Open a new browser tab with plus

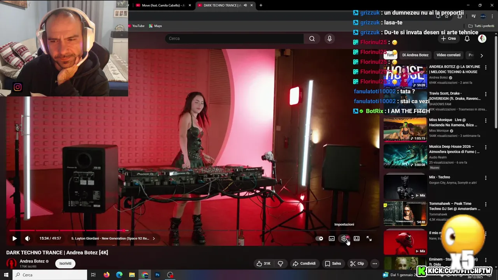261,5
